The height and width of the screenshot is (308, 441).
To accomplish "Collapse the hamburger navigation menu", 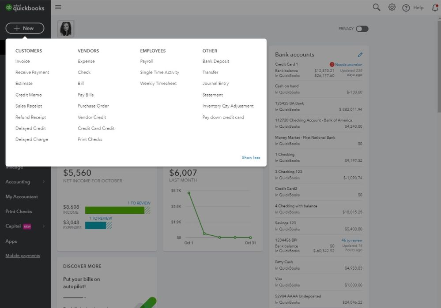I will point(58,7).
